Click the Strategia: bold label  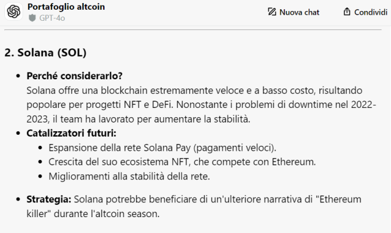pos(49,199)
